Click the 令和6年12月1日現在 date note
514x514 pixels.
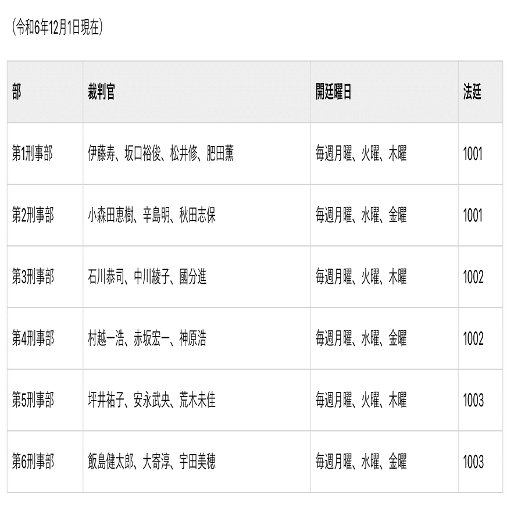click(x=57, y=29)
